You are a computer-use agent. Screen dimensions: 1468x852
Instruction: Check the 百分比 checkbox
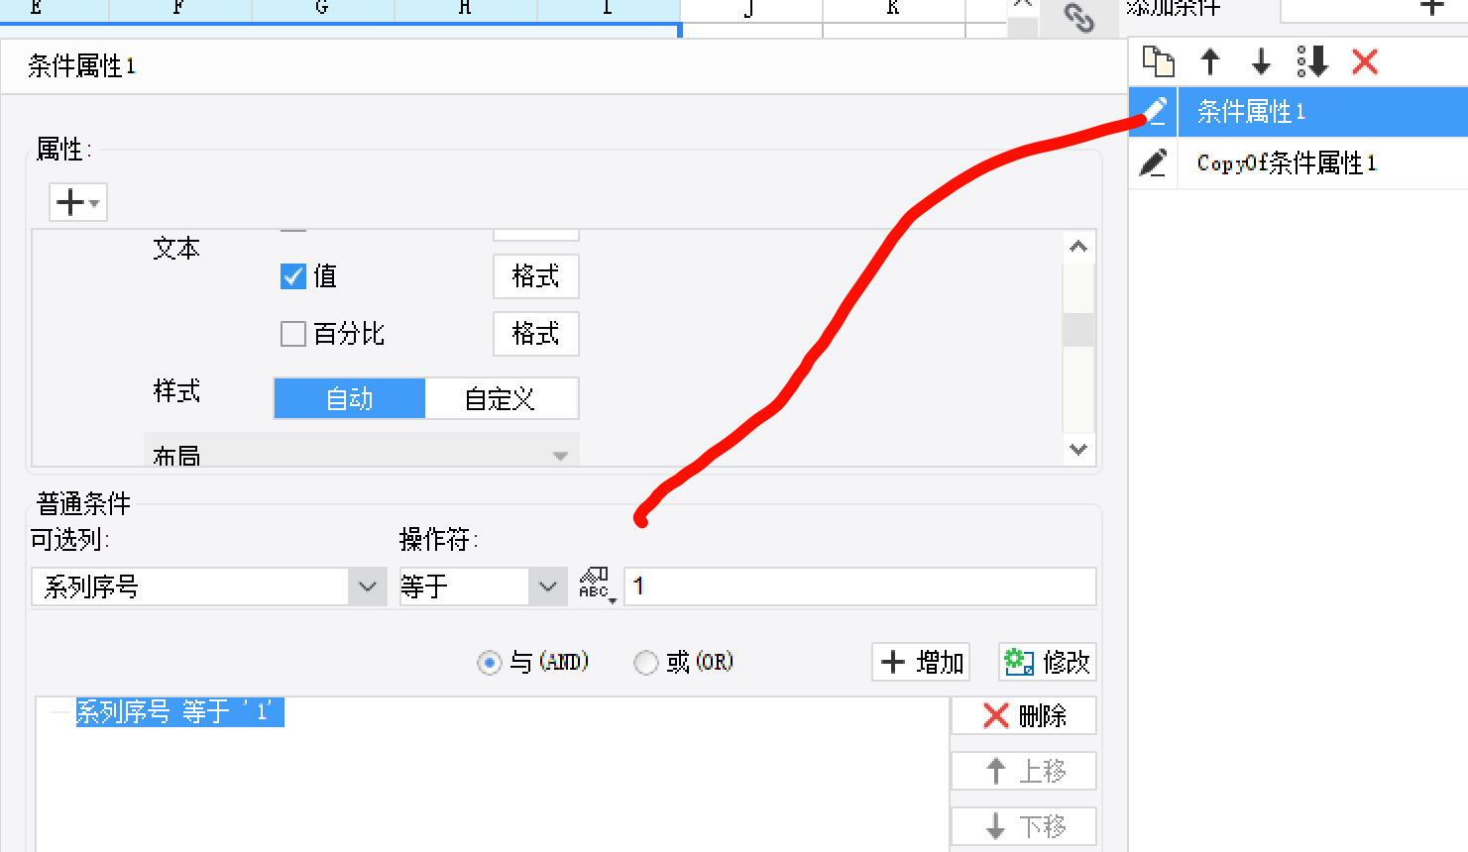(x=292, y=334)
